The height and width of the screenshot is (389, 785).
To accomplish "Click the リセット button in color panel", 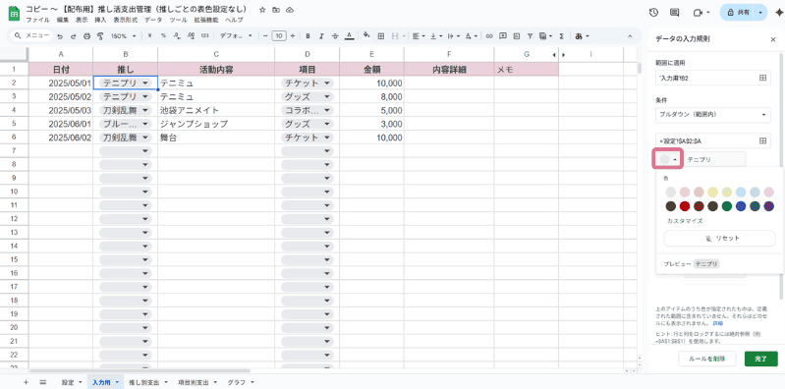I will (719, 239).
